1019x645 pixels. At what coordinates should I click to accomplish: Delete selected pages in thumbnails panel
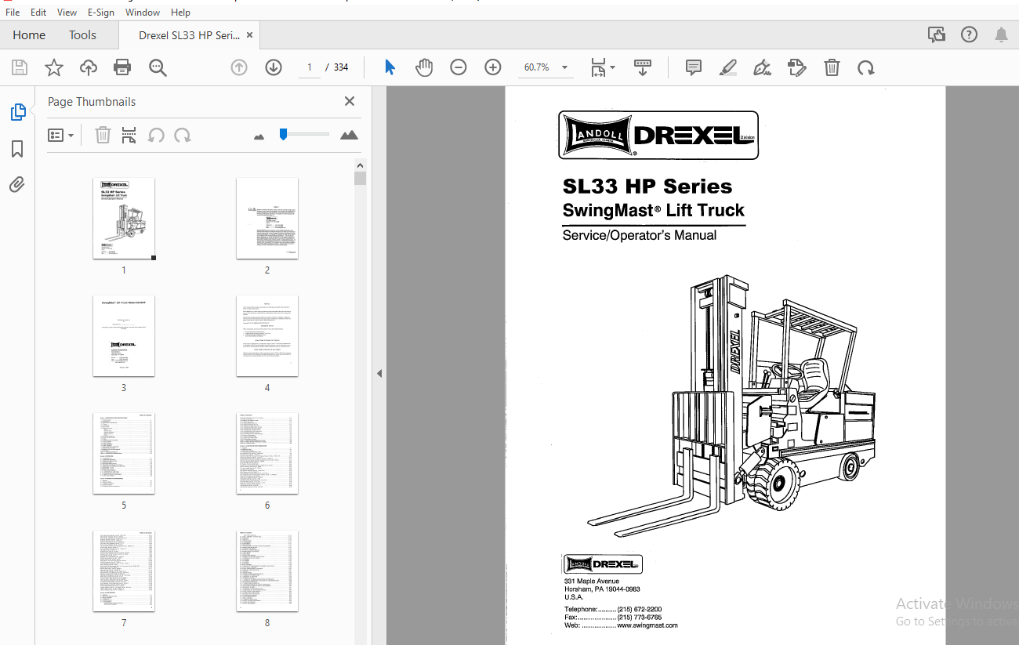tap(103, 136)
